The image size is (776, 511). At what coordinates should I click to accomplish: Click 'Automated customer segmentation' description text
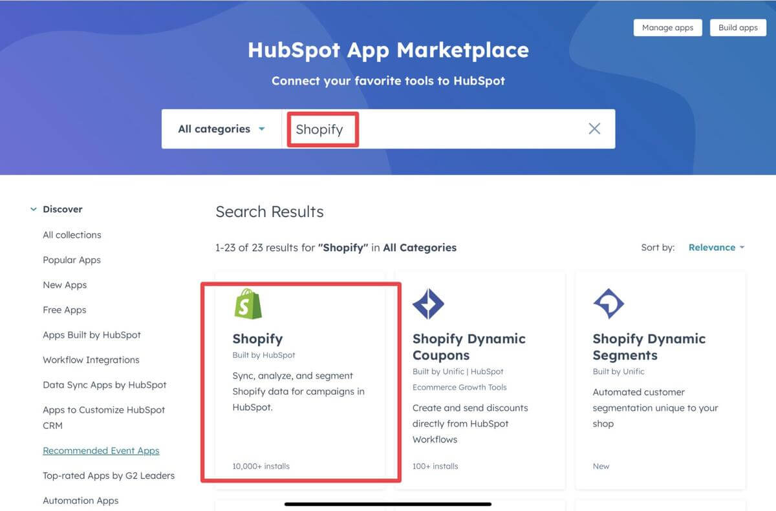click(x=656, y=408)
